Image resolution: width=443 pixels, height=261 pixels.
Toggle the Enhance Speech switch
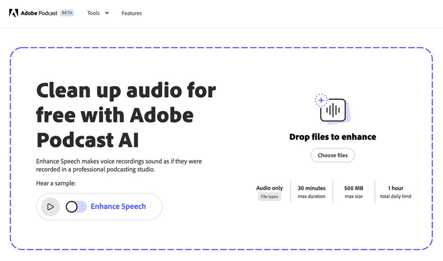(76, 207)
